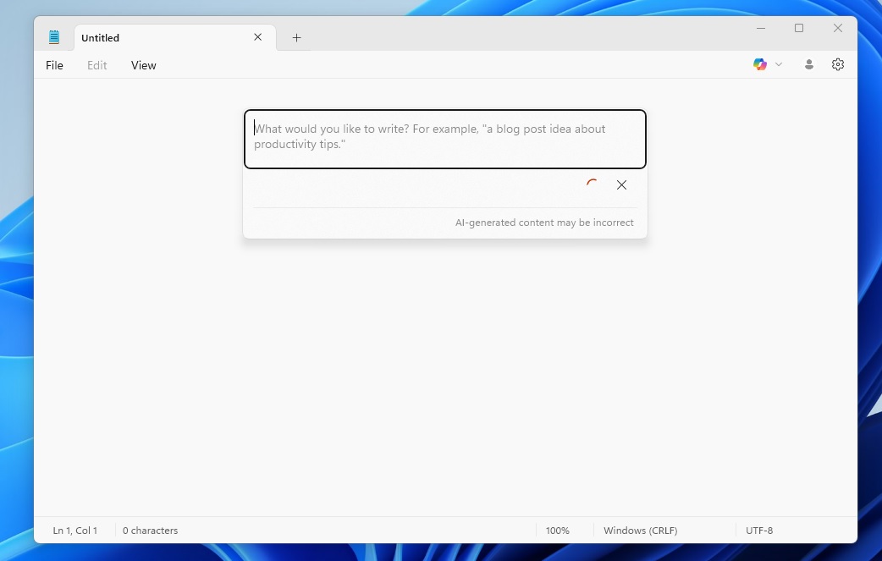Image resolution: width=882 pixels, height=561 pixels.
Task: Open the 100% zoom level selector
Action: [x=557, y=531]
